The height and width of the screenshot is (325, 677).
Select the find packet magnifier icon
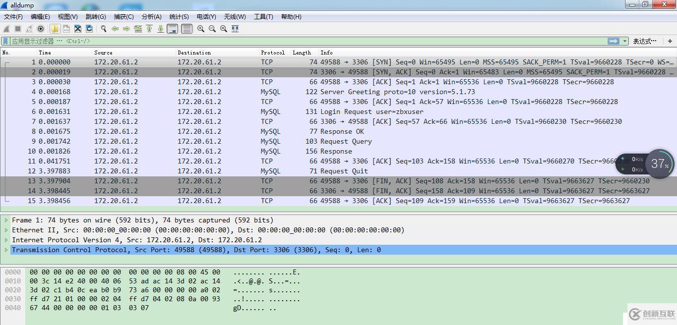(x=104, y=28)
